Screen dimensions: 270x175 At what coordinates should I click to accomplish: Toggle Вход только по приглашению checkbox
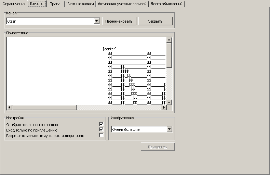101,130
